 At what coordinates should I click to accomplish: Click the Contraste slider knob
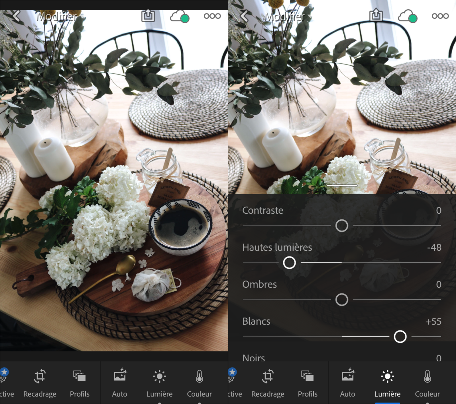pos(342,226)
